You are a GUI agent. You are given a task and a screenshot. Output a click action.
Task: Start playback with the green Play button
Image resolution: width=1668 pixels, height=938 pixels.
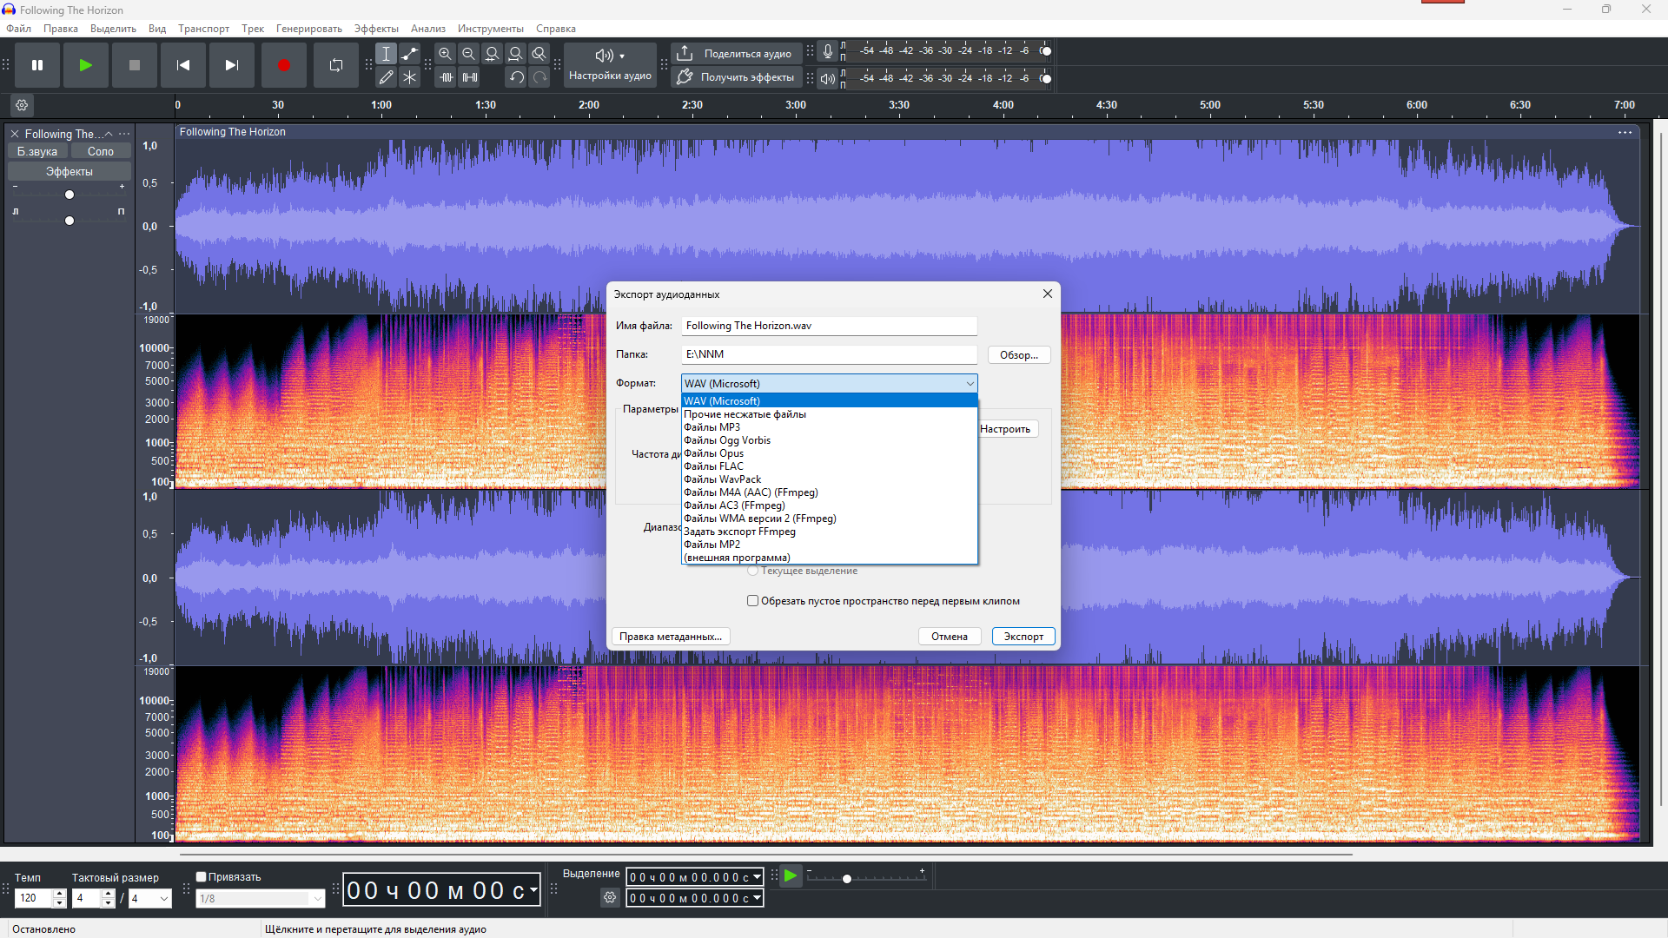(x=86, y=65)
